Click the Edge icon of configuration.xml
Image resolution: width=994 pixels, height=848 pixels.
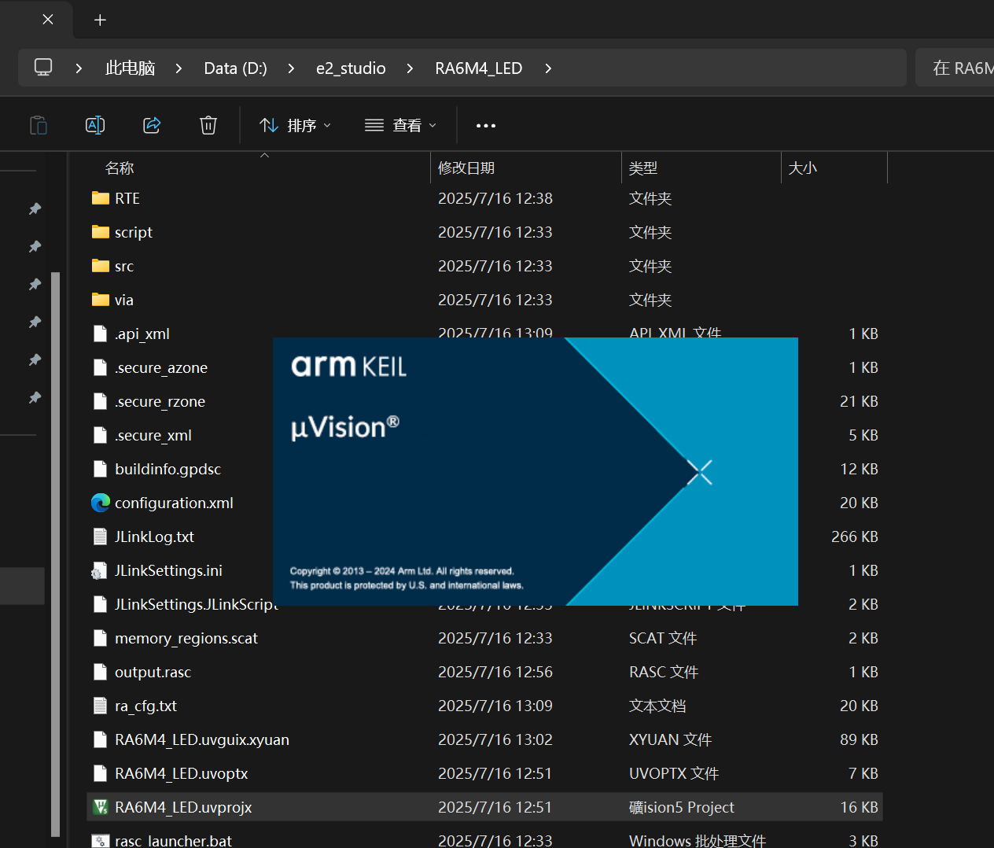[101, 503]
